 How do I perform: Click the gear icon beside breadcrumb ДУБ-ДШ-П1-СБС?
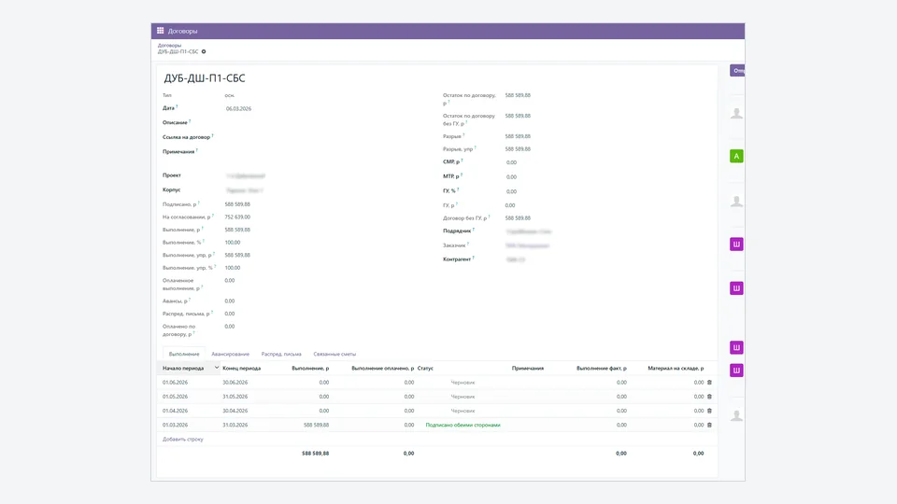(204, 51)
